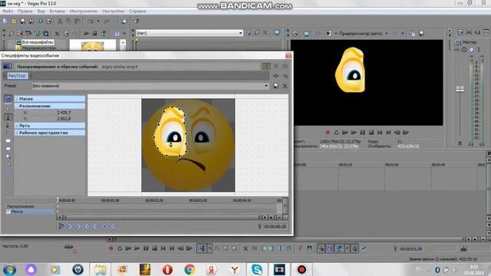
Task: Open the Вид menu
Action: coord(41,11)
